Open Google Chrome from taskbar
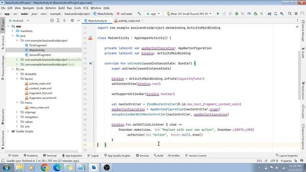Viewport: 306px width, 172px height. pos(44,168)
